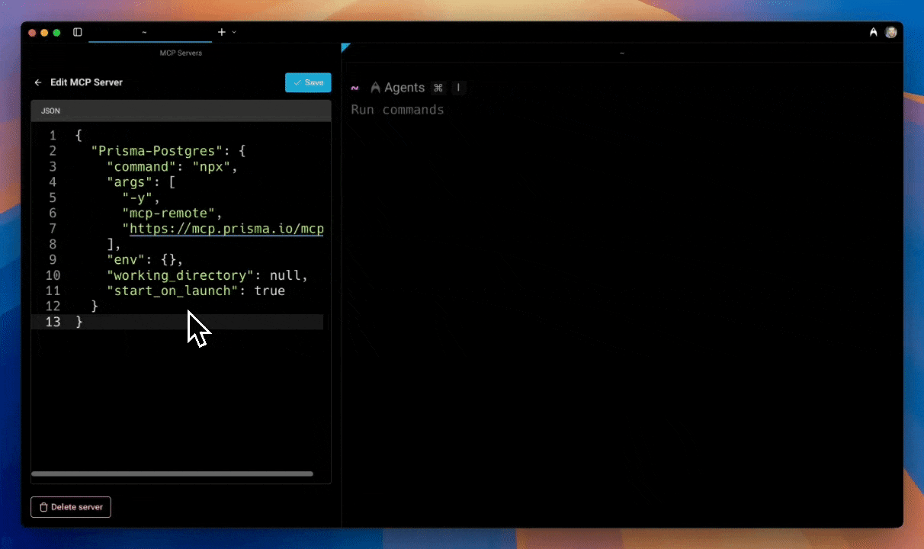The width and height of the screenshot is (924, 549).
Task: Click the green full-screen traffic light
Action: pyautogui.click(x=56, y=32)
